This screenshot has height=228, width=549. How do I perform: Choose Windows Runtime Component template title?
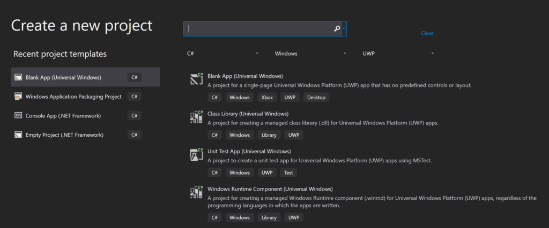click(270, 189)
